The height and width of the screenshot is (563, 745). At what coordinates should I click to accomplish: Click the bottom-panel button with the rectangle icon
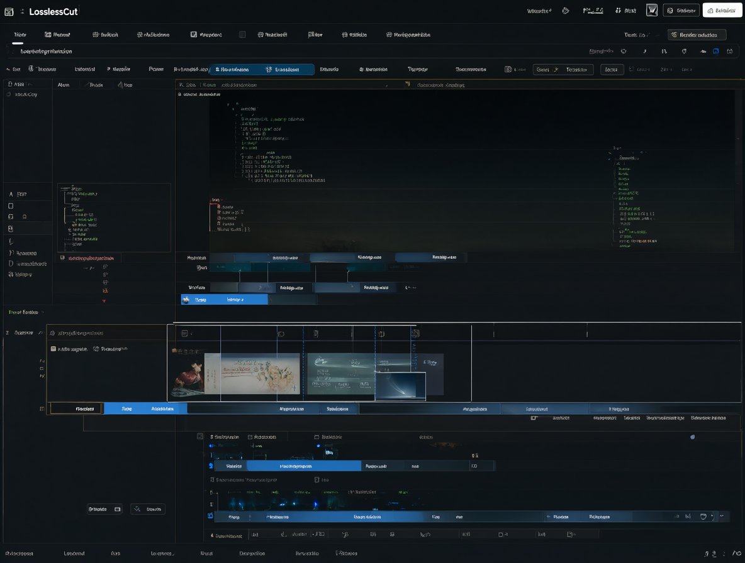tap(104, 509)
